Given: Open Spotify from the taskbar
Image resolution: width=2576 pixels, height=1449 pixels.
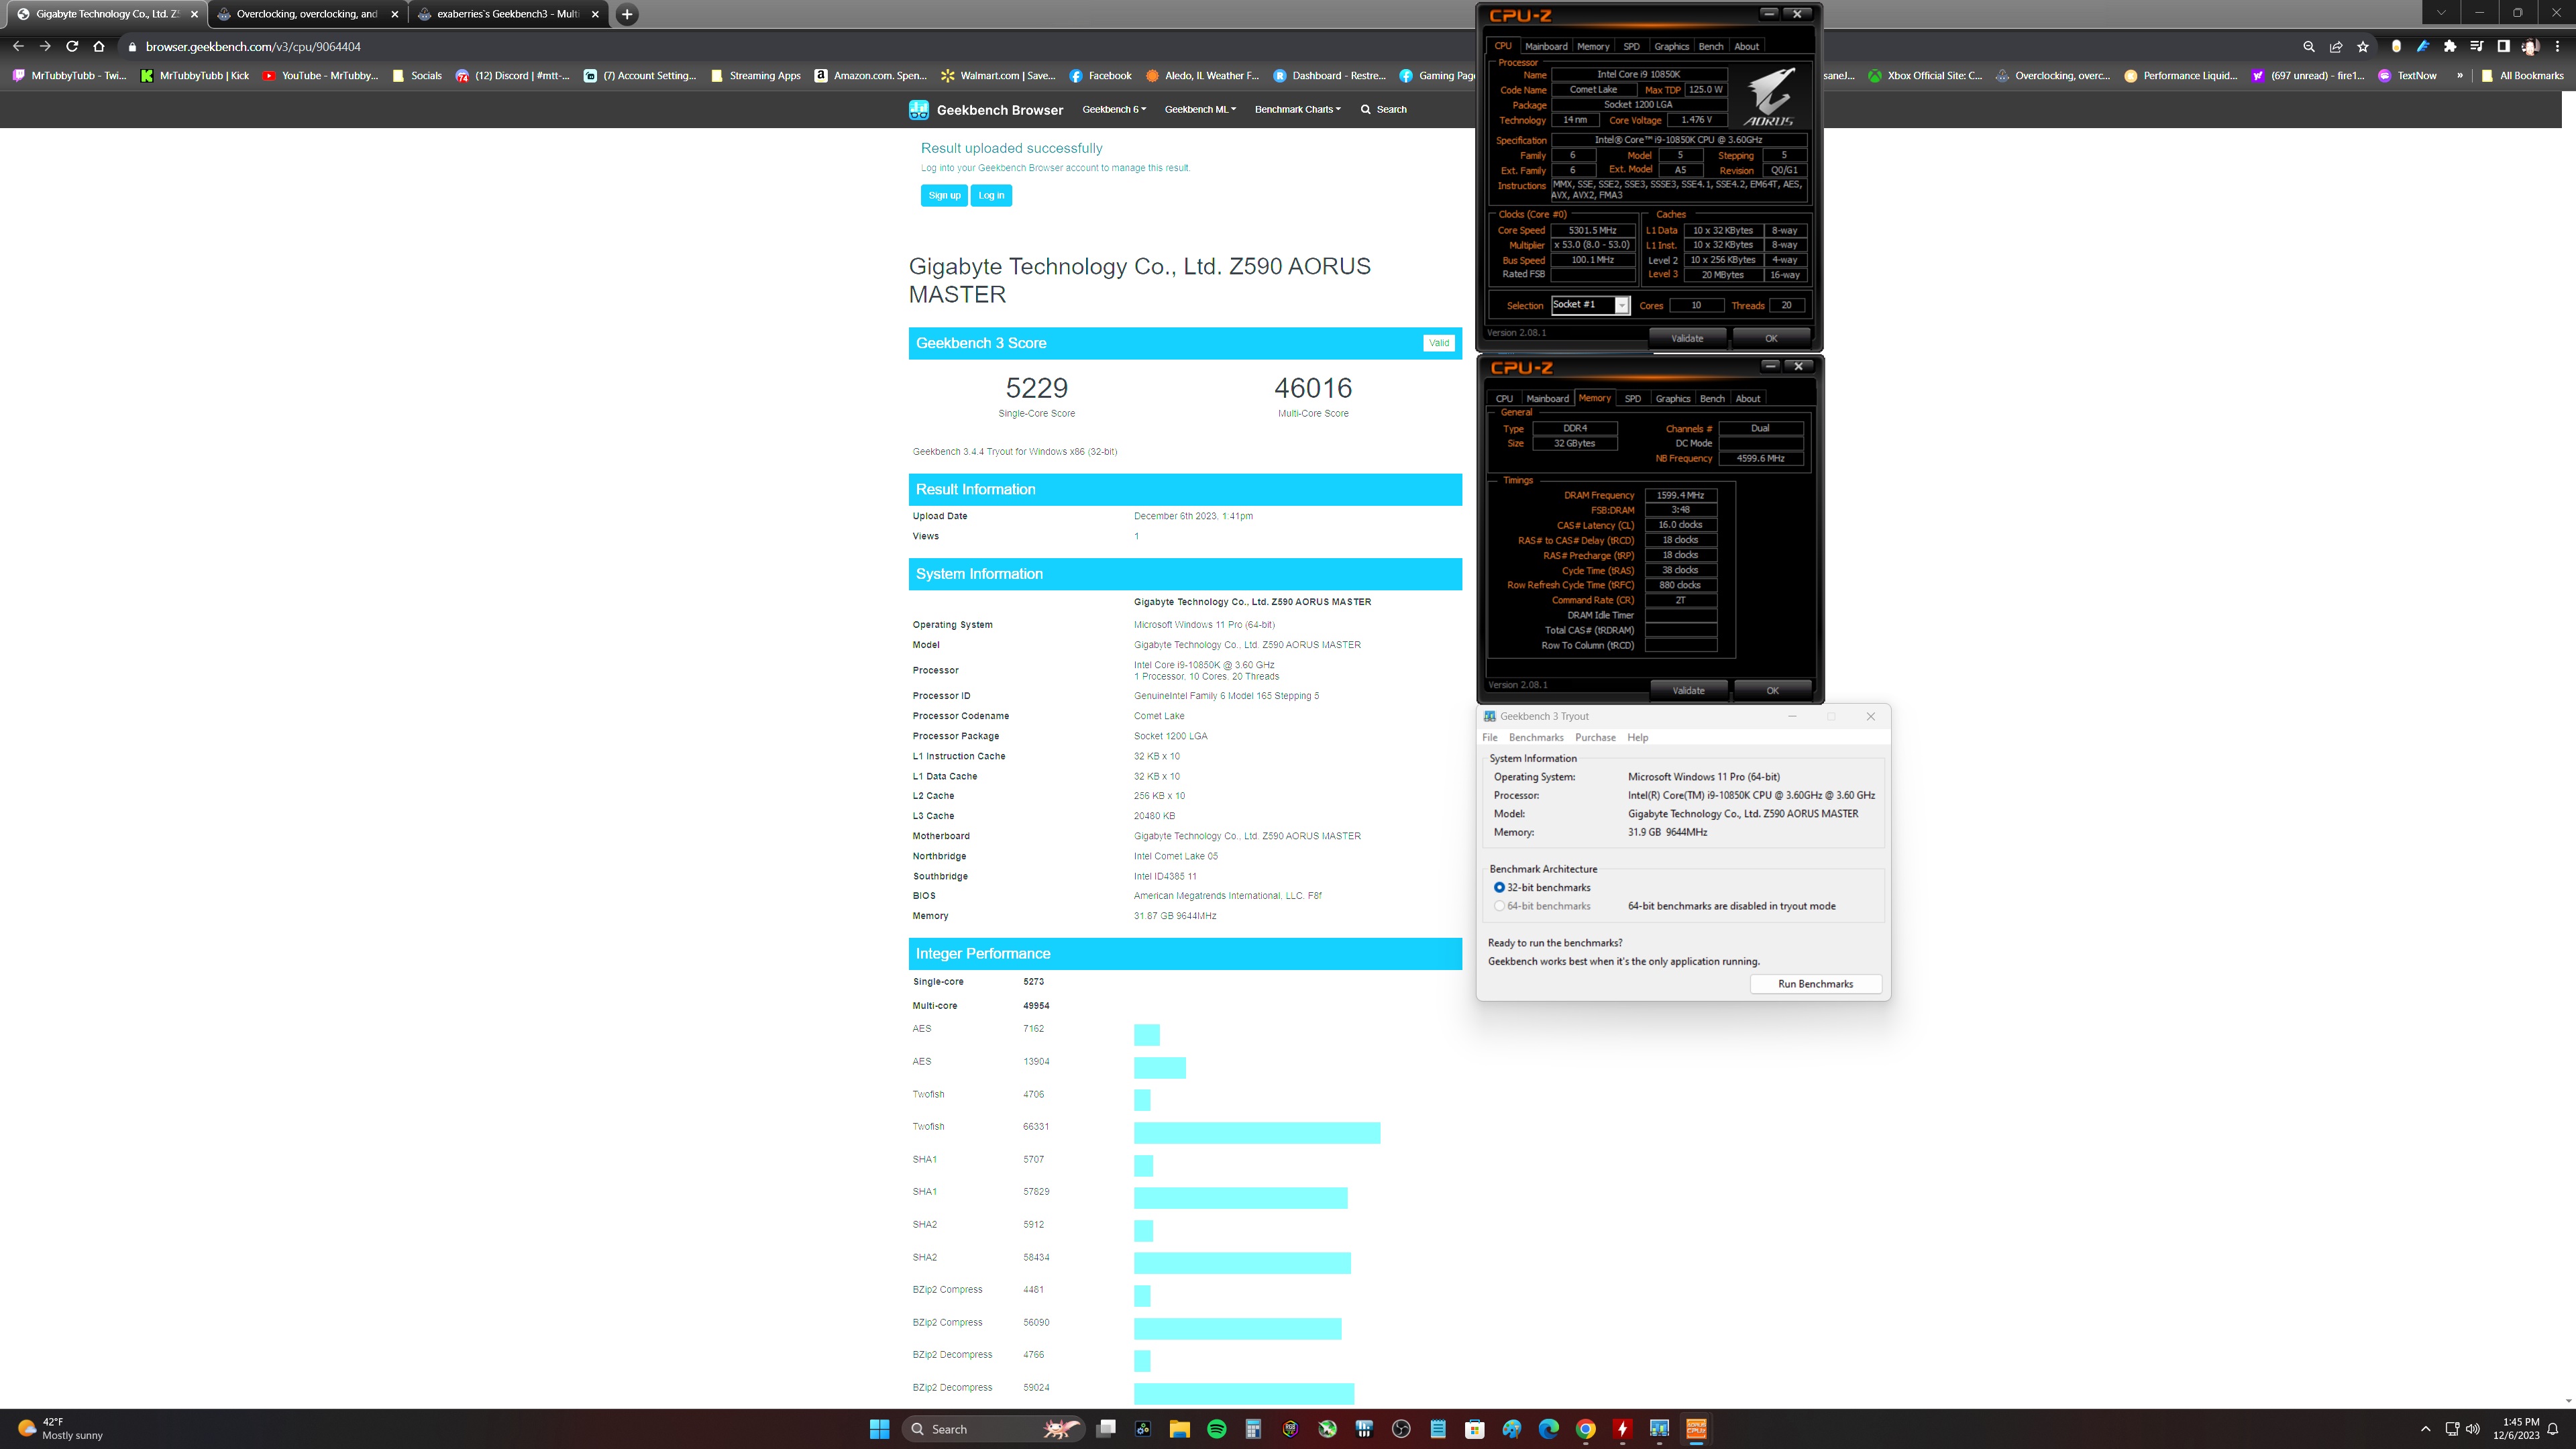Looking at the screenshot, I should pyautogui.click(x=1217, y=1429).
